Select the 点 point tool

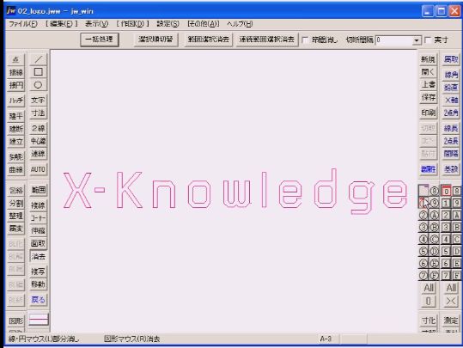pyautogui.click(x=16, y=59)
